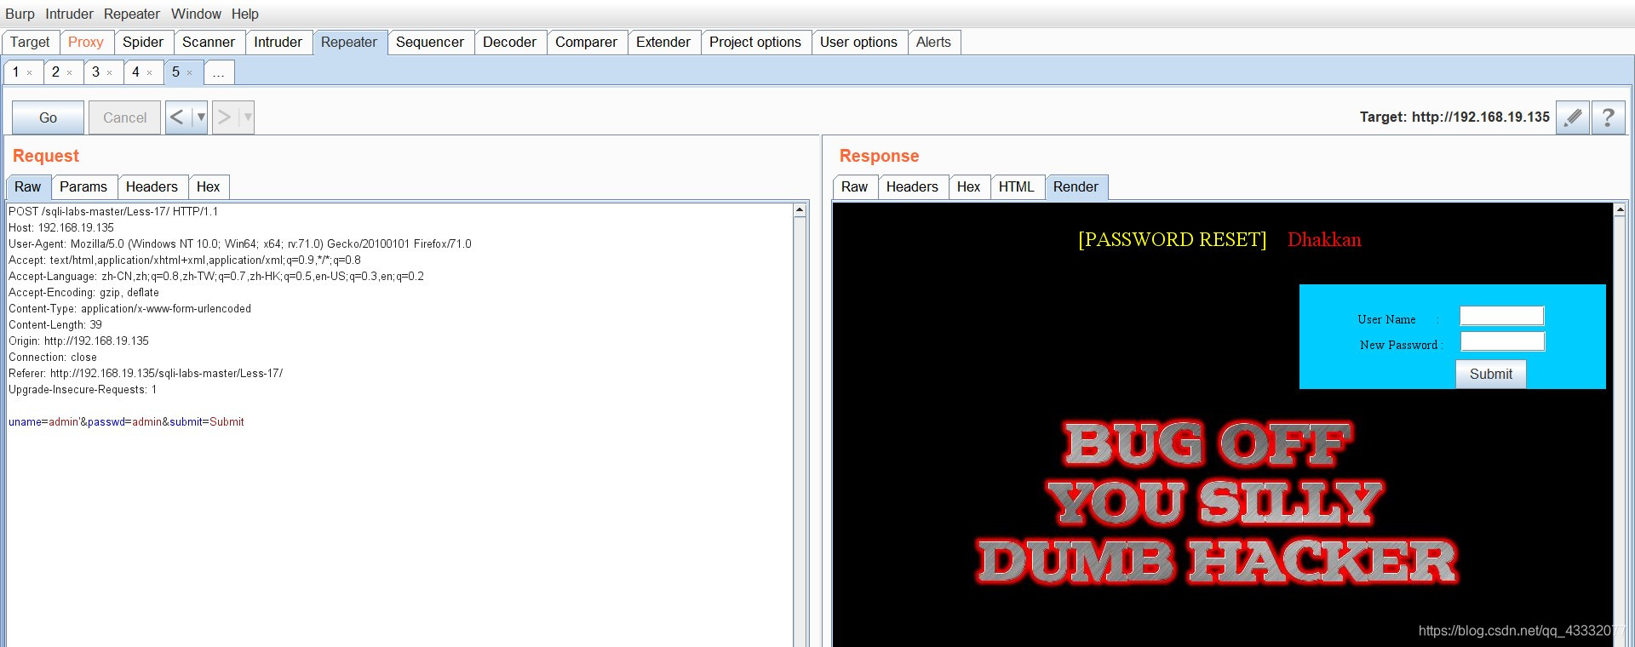The height and width of the screenshot is (647, 1635).
Task: Click the User Name input field
Action: click(x=1502, y=316)
